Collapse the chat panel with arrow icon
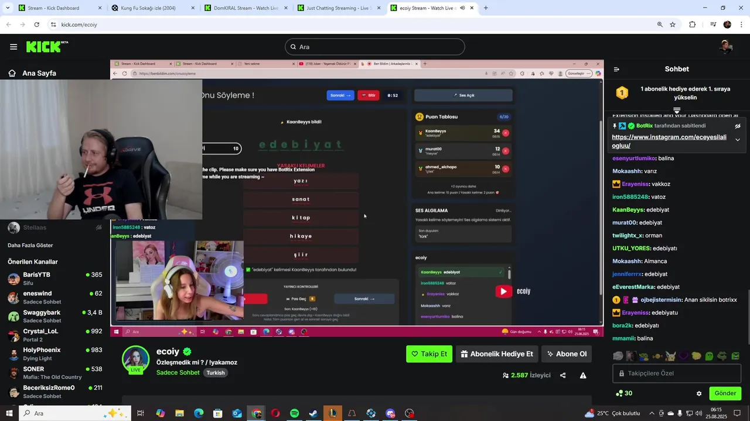Screen dimensions: 750x421 click(x=616, y=69)
